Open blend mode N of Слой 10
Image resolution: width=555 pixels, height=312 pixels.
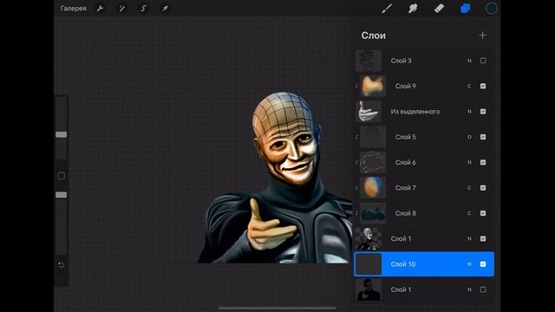[x=469, y=264]
